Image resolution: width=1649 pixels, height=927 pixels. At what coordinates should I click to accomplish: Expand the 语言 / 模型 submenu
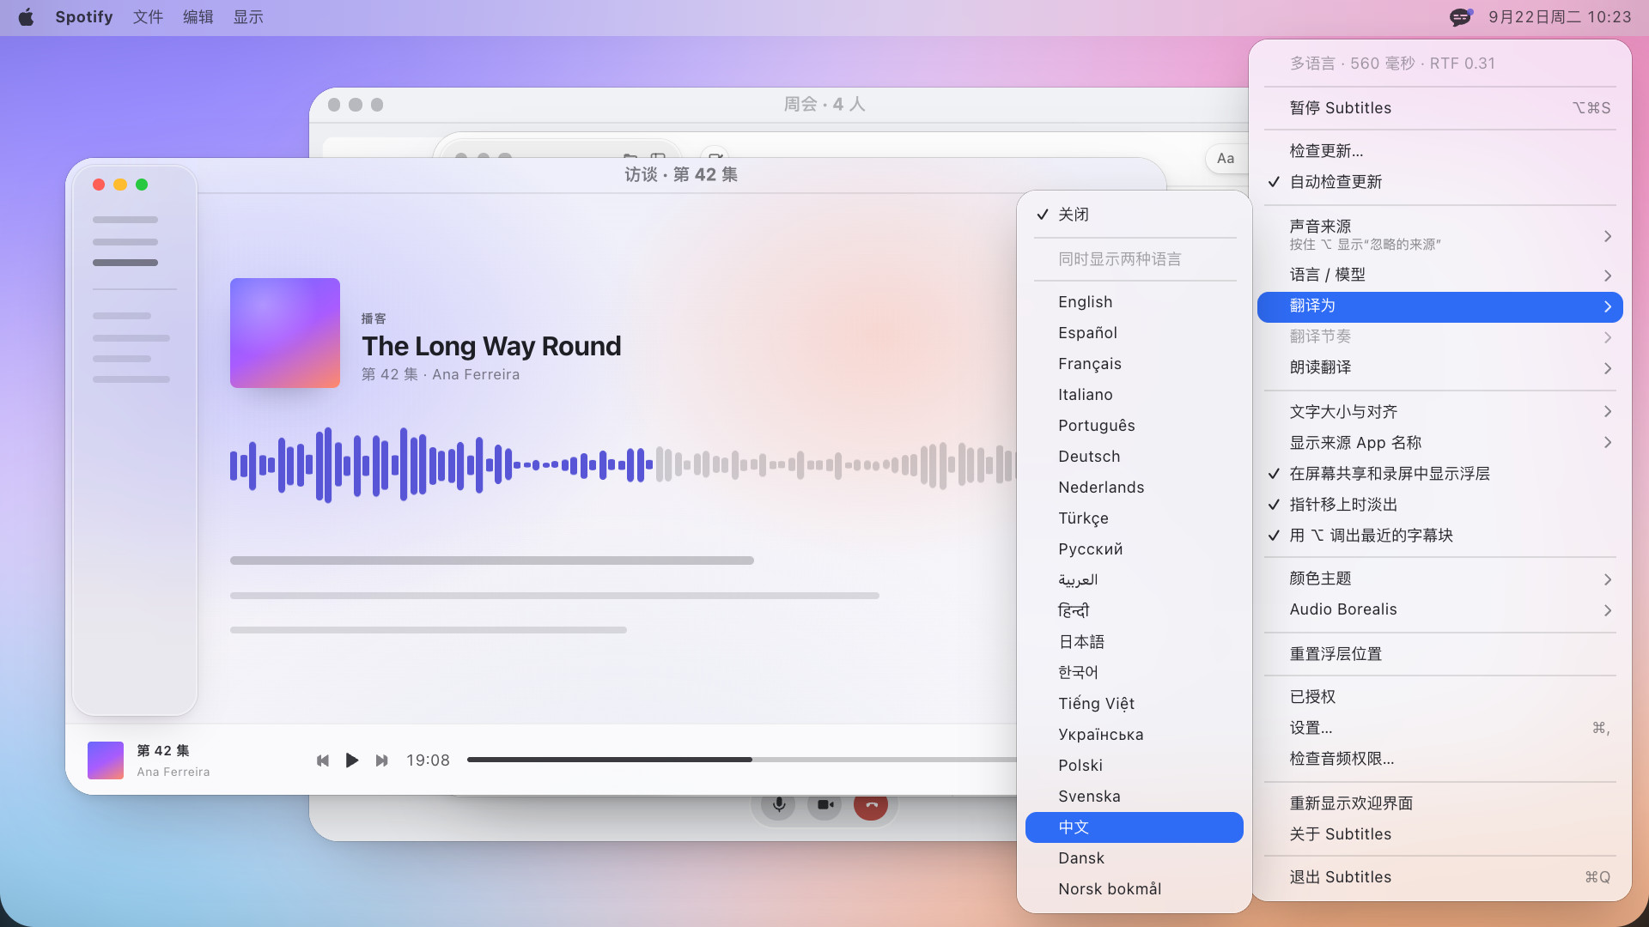tap(1440, 275)
